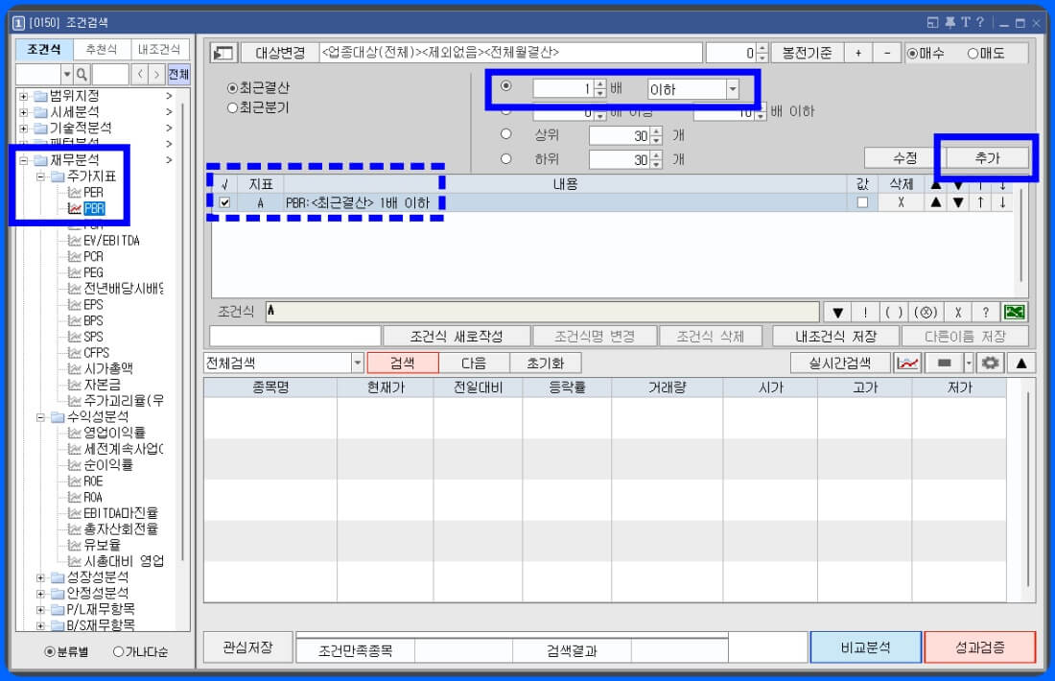Click the search magnifier icon in left panel

82,74
